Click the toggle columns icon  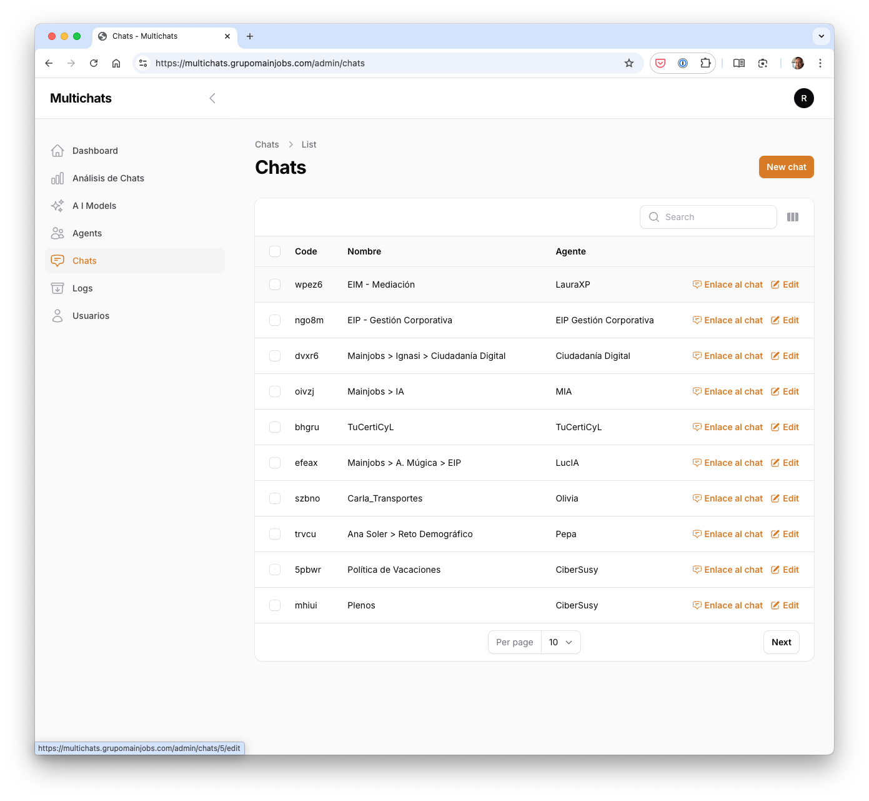pos(792,217)
